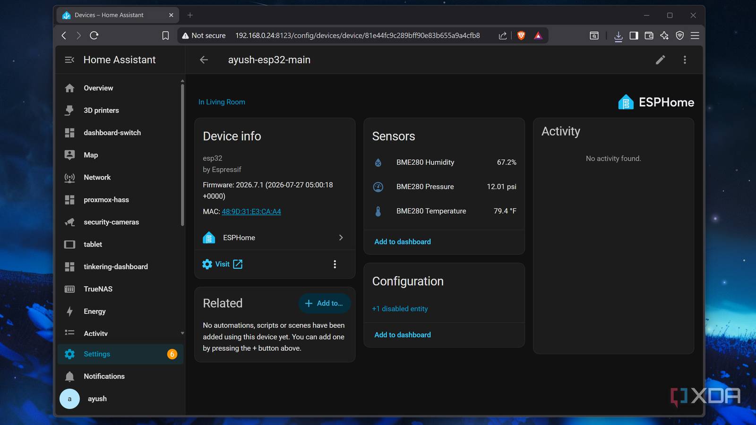Open the dashboard-switch dashboard
The height and width of the screenshot is (425, 756).
click(120, 133)
